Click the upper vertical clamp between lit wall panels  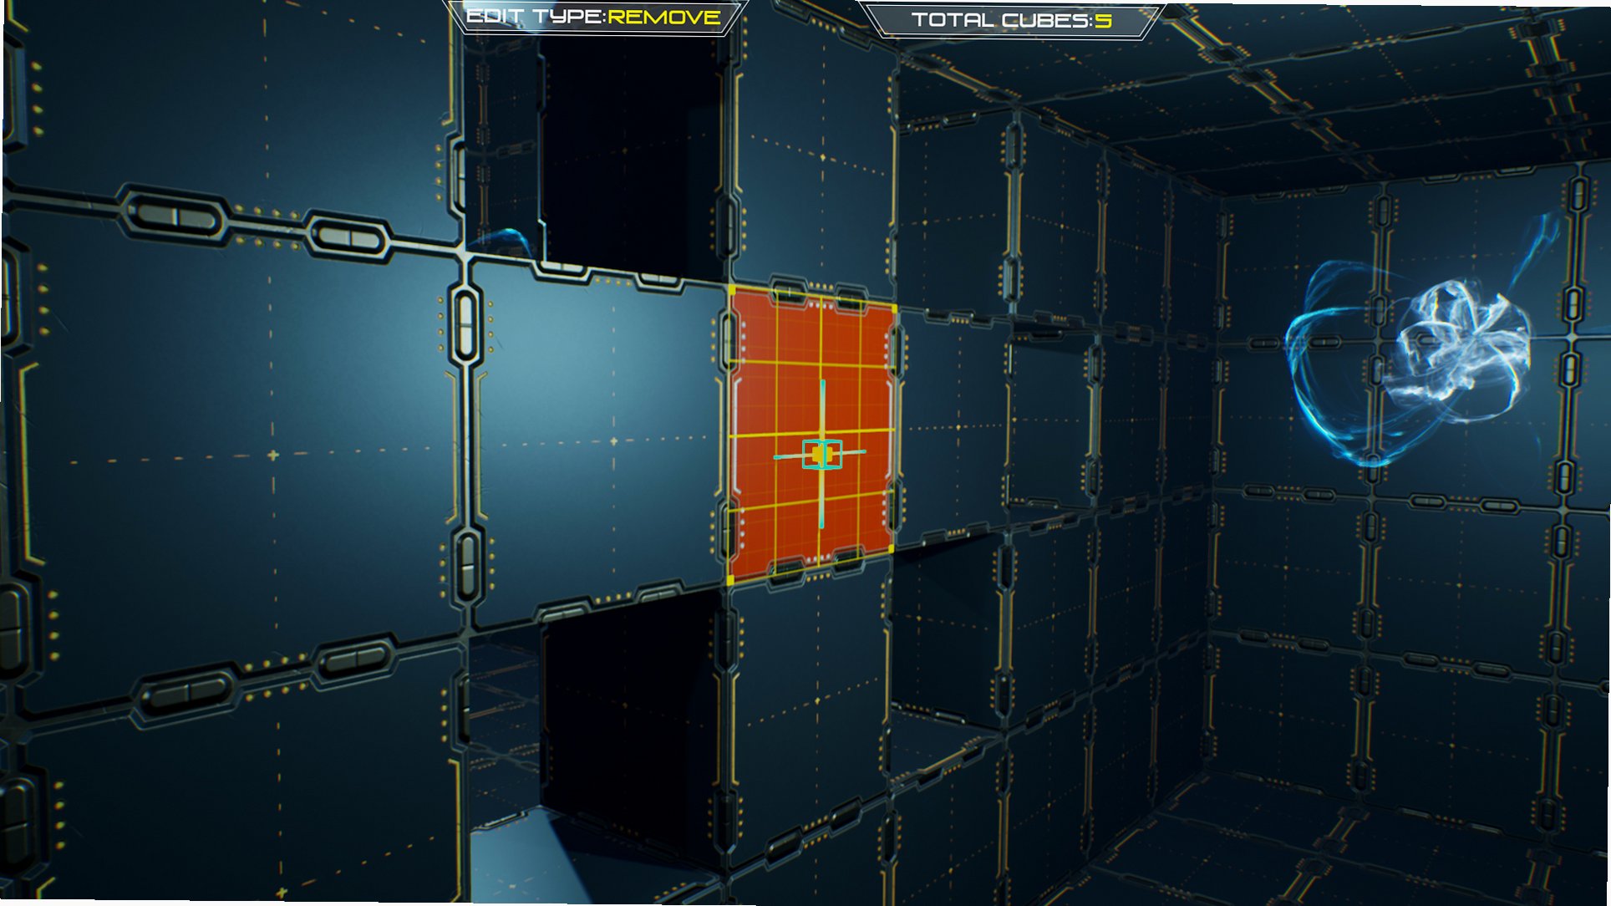(x=466, y=326)
